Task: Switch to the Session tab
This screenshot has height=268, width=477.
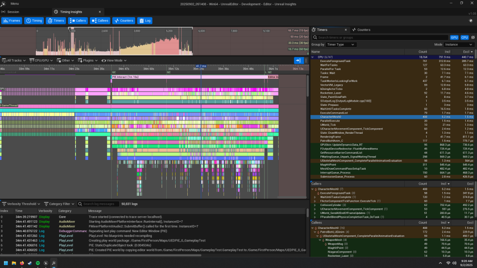Action: [x=13, y=12]
